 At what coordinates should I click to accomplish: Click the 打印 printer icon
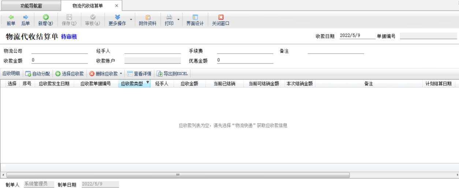pyautogui.click(x=169, y=17)
